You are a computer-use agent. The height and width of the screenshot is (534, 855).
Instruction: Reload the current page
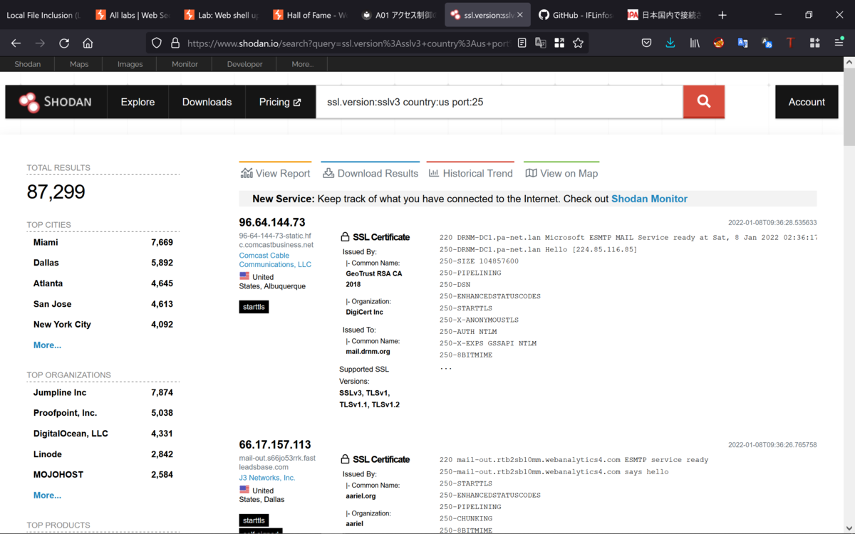[64, 43]
